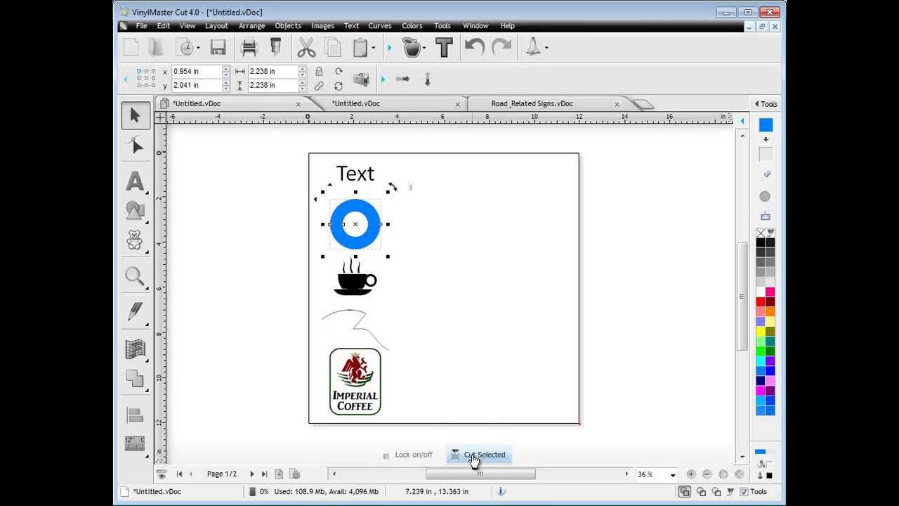Select the no-fill crossed swatch
Screen dimensions: 899x506
[761, 233]
